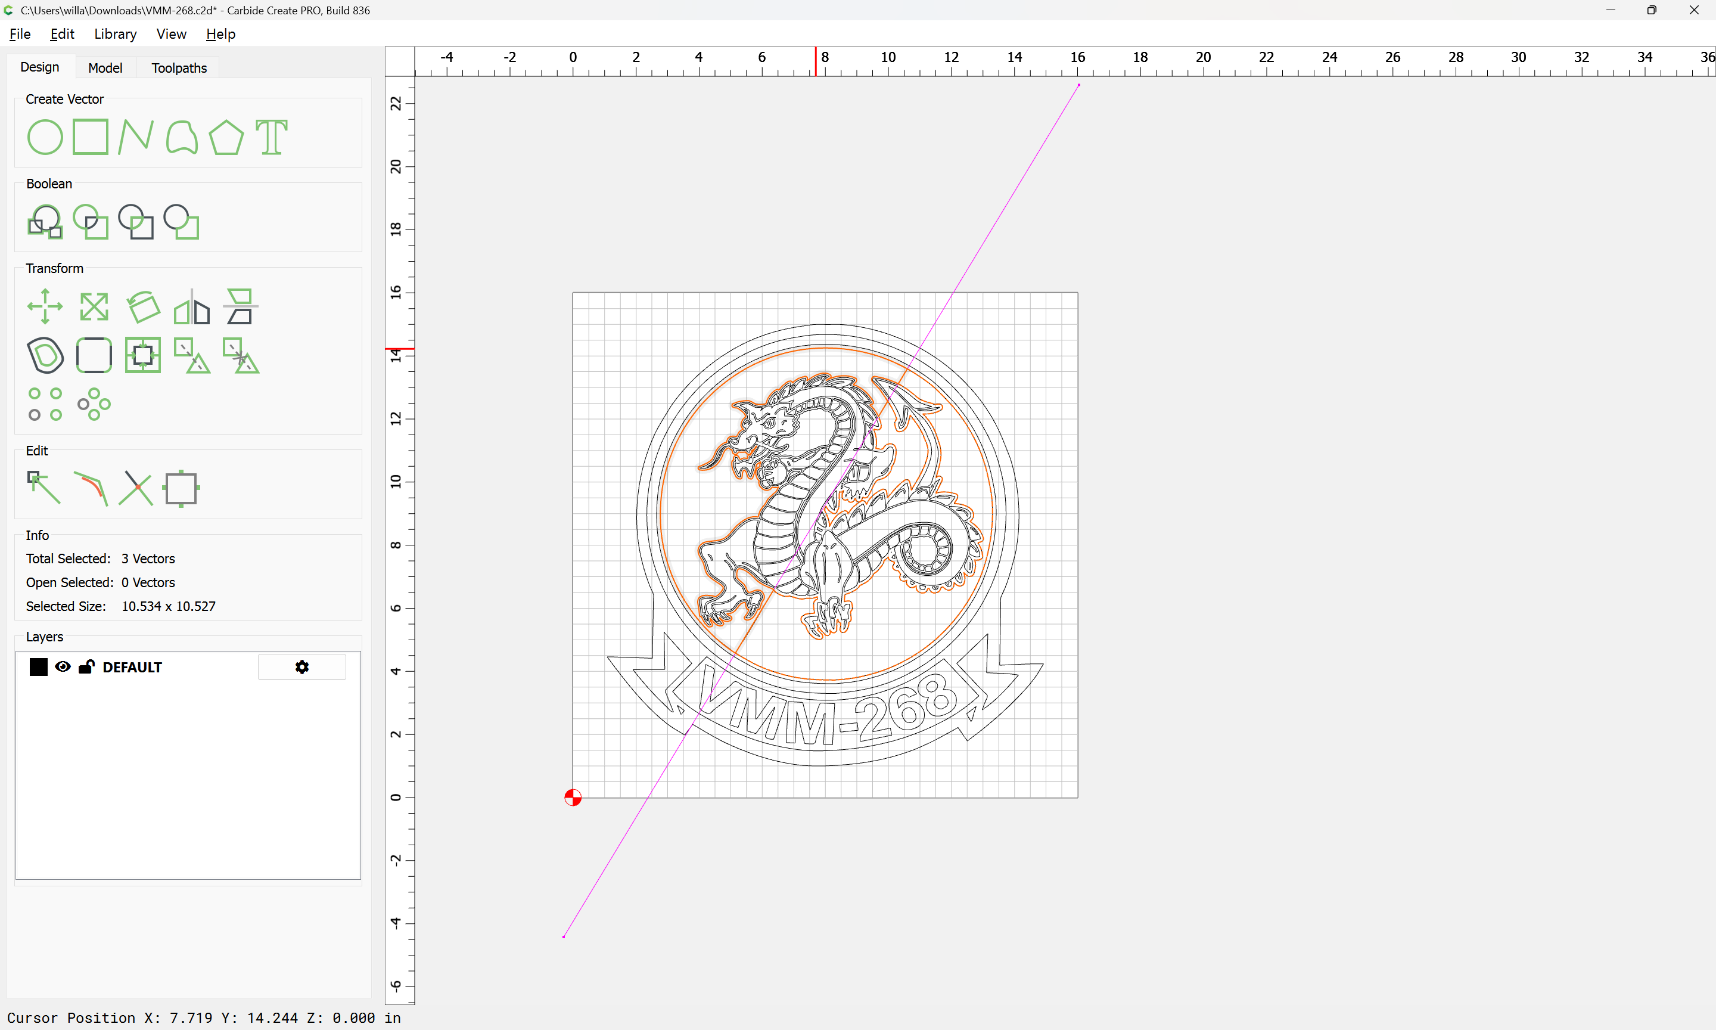Viewport: 1716px width, 1030px height.
Task: Click the Offset Vector tool
Action: pos(45,355)
